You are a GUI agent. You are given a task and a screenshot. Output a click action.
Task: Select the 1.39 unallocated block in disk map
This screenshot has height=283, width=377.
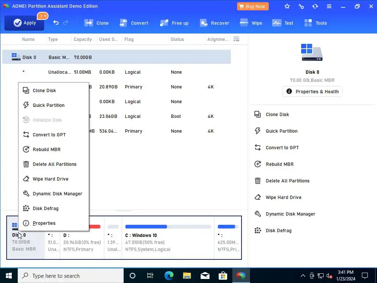113,238
